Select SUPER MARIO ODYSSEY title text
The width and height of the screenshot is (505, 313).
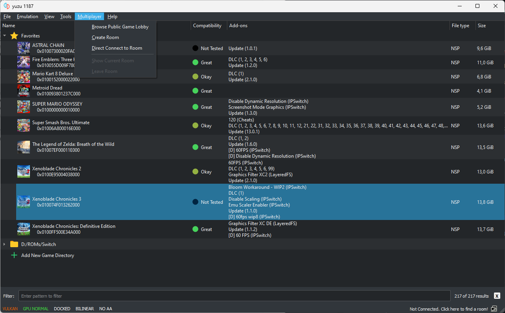click(57, 104)
